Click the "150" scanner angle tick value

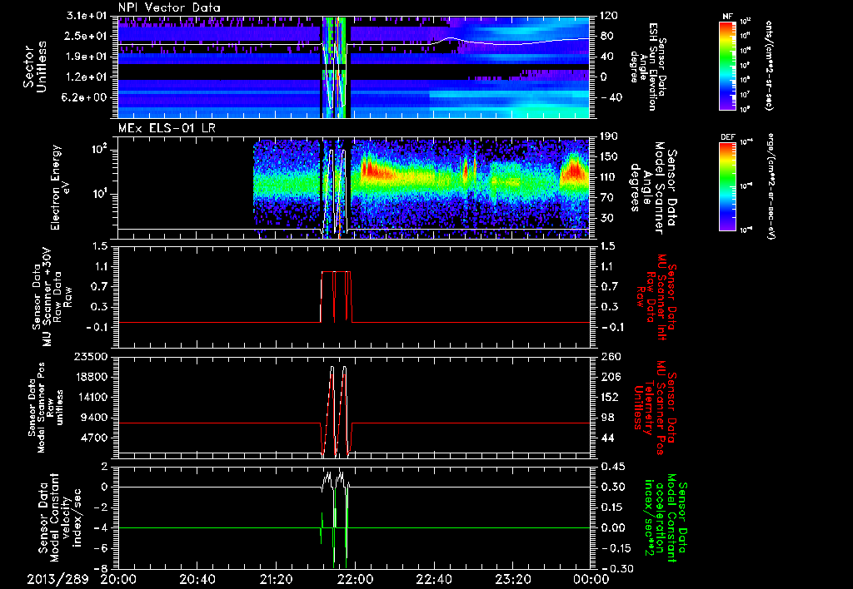tap(609, 156)
